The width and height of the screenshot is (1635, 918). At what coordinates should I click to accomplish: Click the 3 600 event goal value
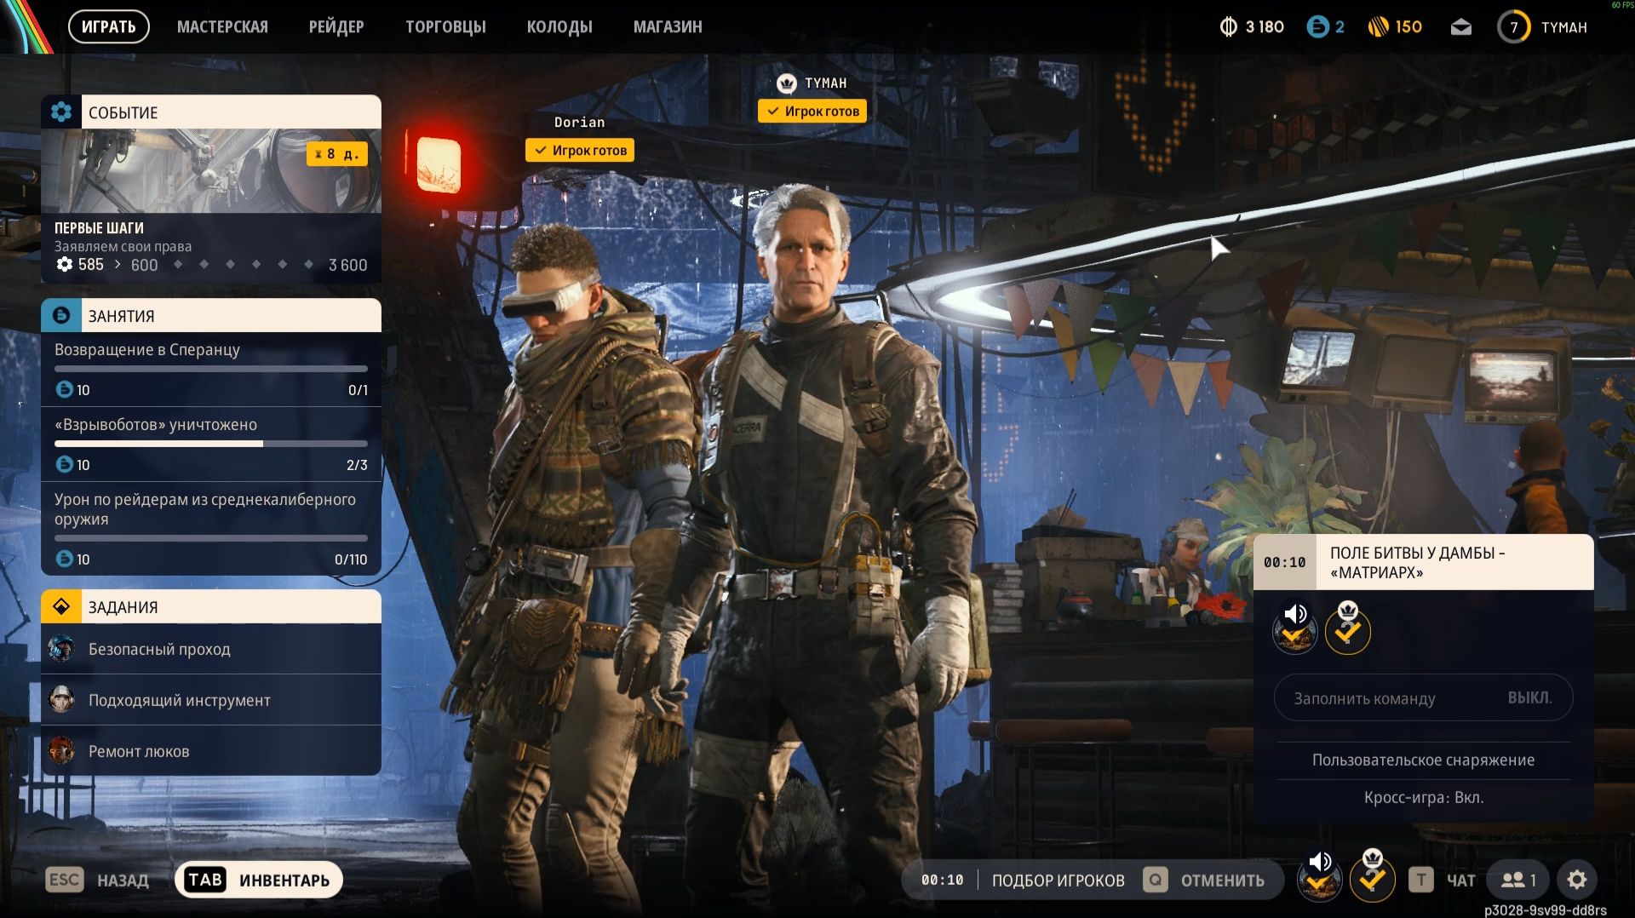348,265
